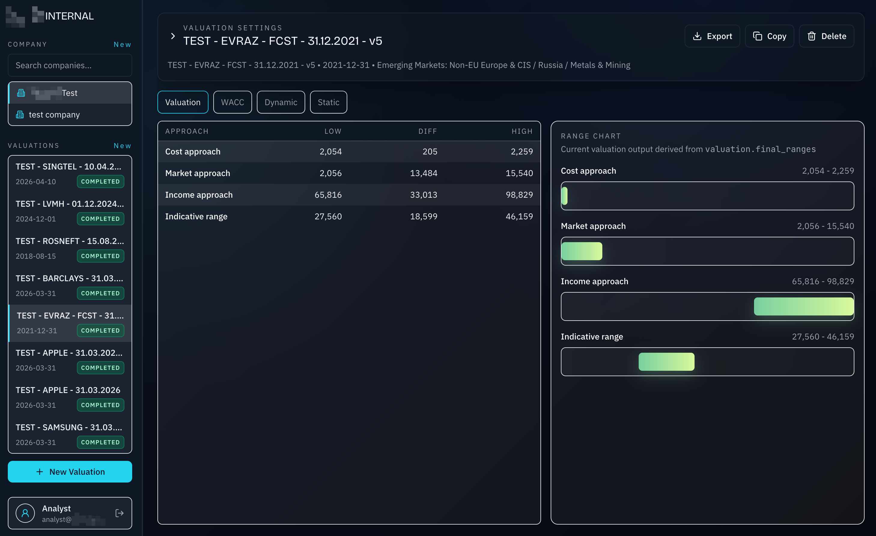Click the Income approach range bar
Image resolution: width=876 pixels, height=536 pixels.
804,306
